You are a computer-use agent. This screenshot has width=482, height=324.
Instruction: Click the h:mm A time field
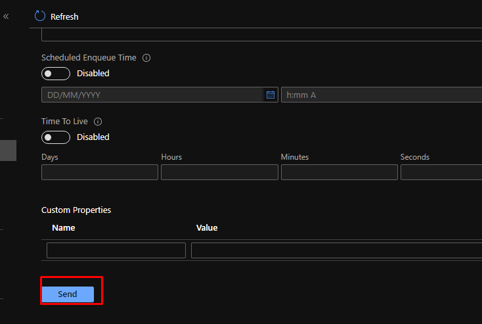click(381, 95)
